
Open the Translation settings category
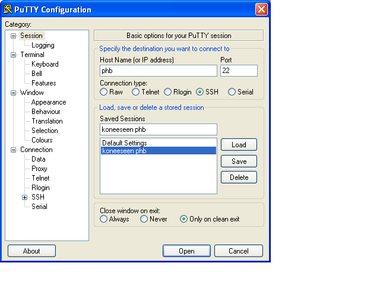point(47,121)
